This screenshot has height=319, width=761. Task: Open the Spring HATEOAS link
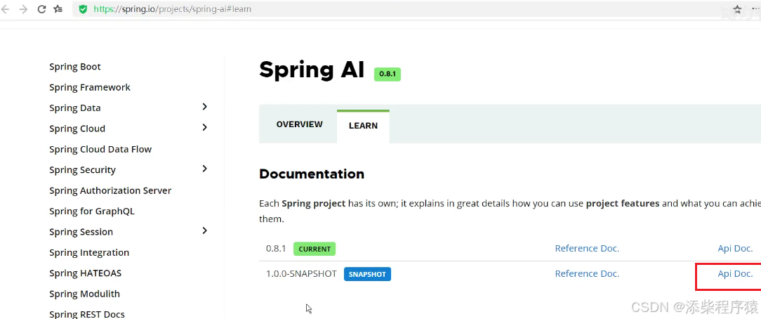click(86, 273)
